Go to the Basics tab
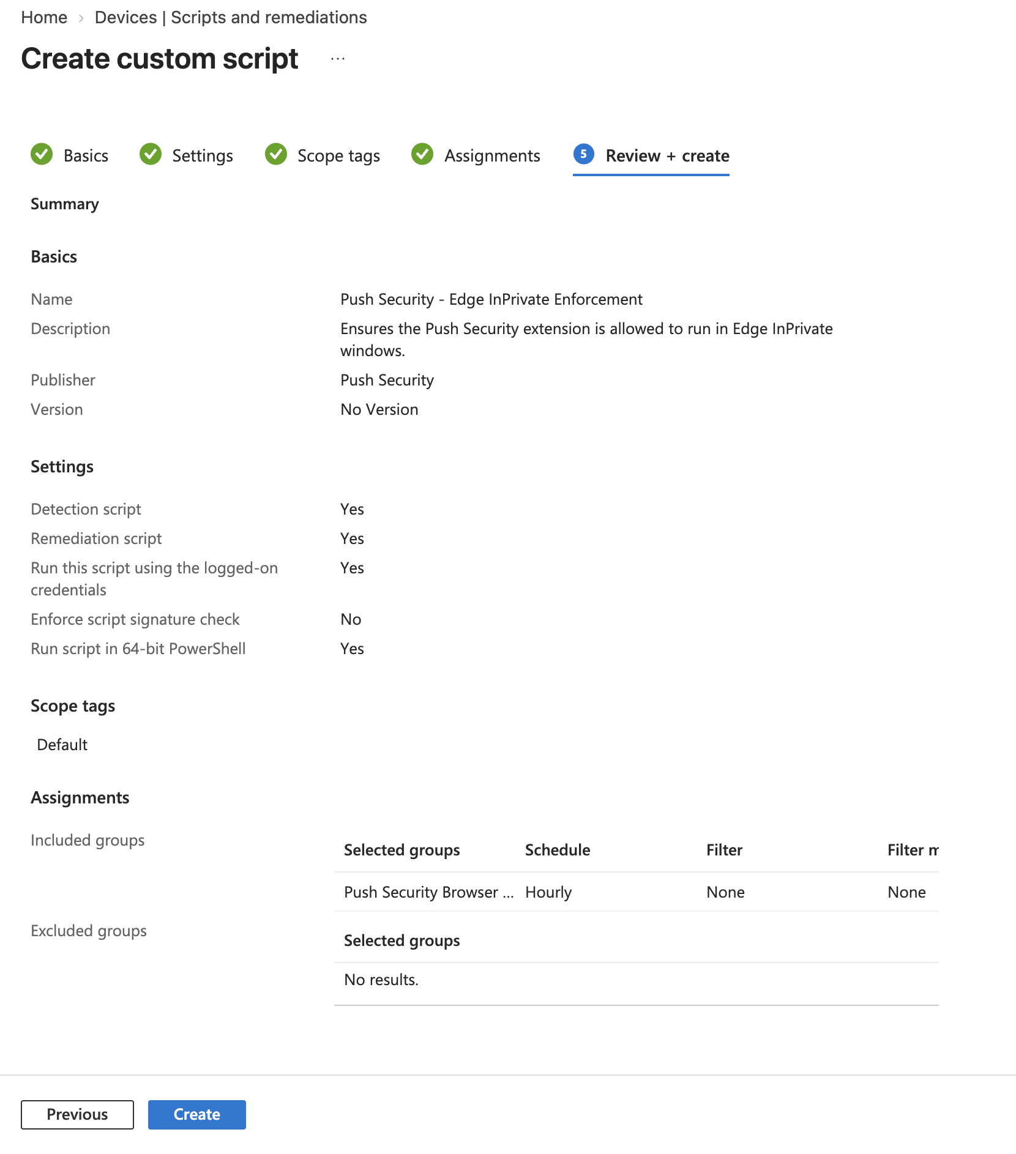The height and width of the screenshot is (1154, 1016). click(86, 155)
